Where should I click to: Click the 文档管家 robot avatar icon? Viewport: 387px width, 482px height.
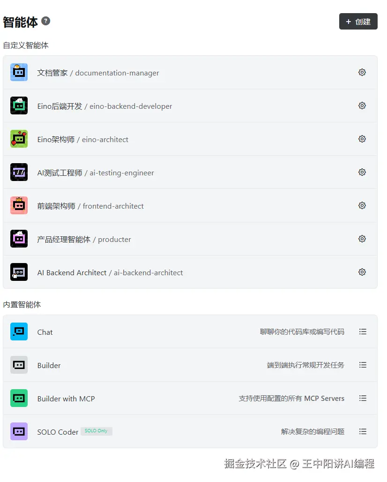tap(19, 72)
